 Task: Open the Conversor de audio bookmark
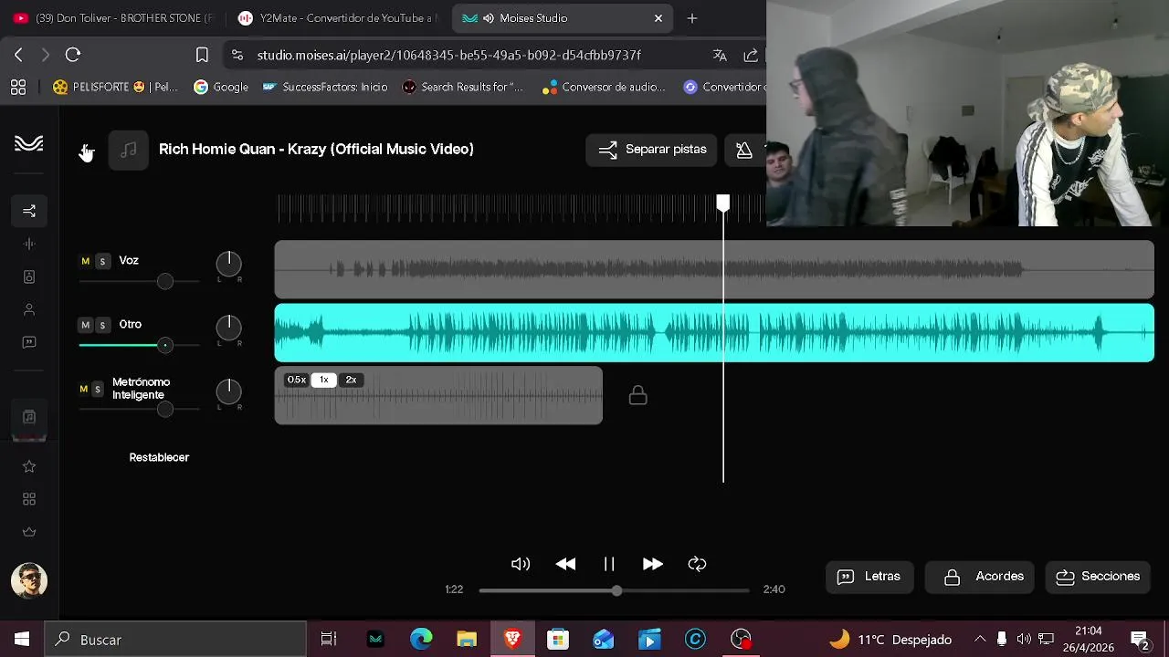604,87
